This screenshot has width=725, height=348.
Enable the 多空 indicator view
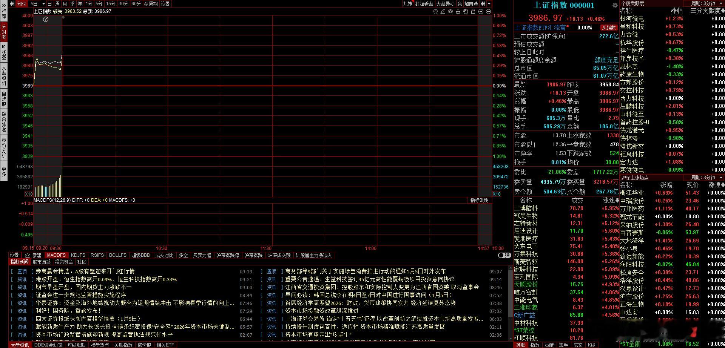click(184, 255)
